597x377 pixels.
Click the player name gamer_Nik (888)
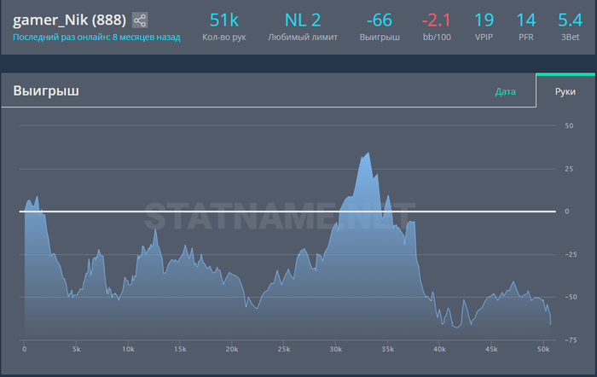(x=70, y=20)
